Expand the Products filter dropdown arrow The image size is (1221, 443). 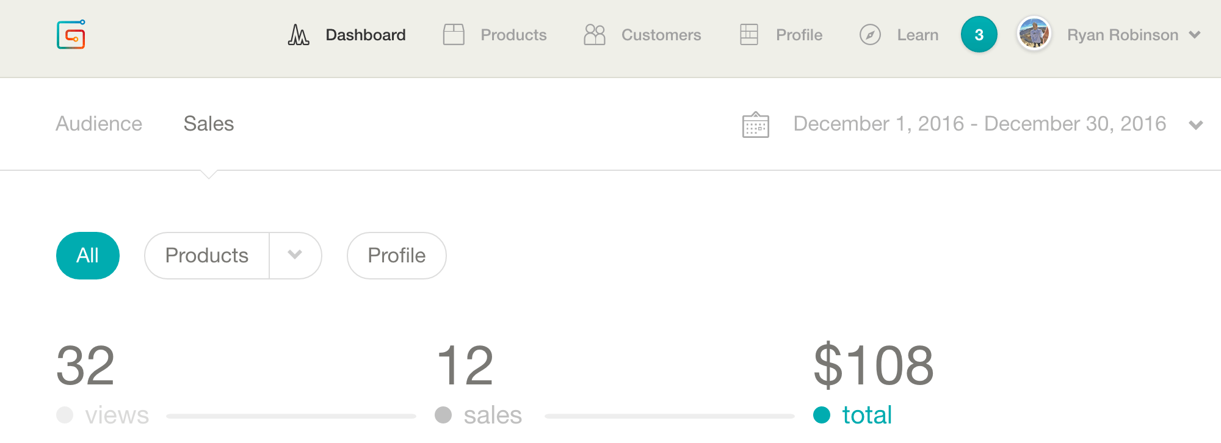click(x=295, y=256)
